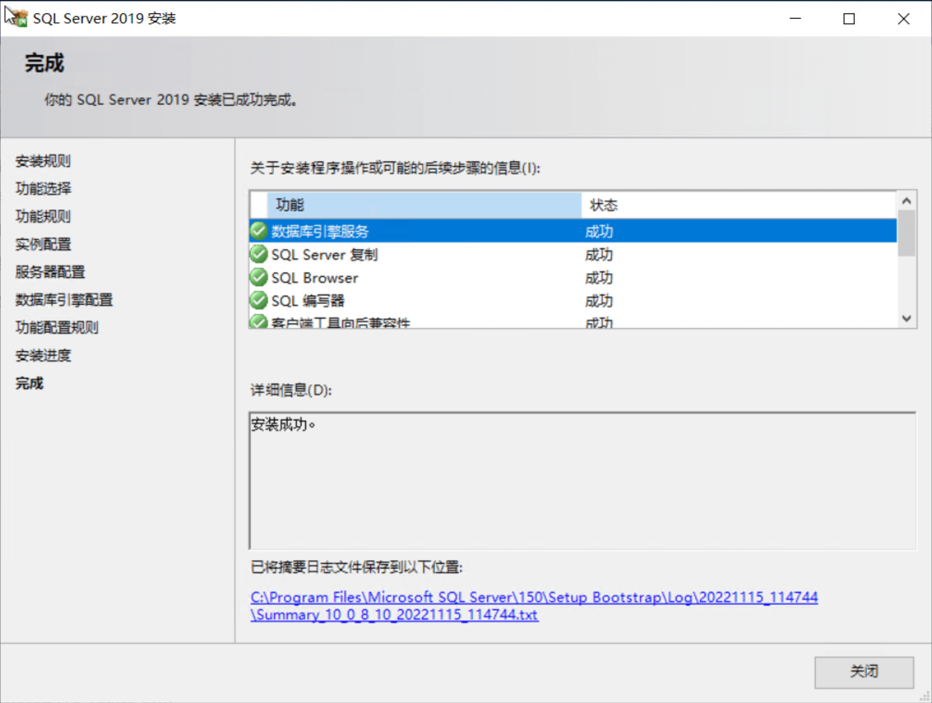
Task: Click the status value 成功 for SQL Browser
Action: click(599, 277)
